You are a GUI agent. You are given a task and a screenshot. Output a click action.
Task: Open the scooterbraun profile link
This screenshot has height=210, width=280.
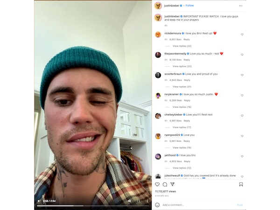[173, 74]
